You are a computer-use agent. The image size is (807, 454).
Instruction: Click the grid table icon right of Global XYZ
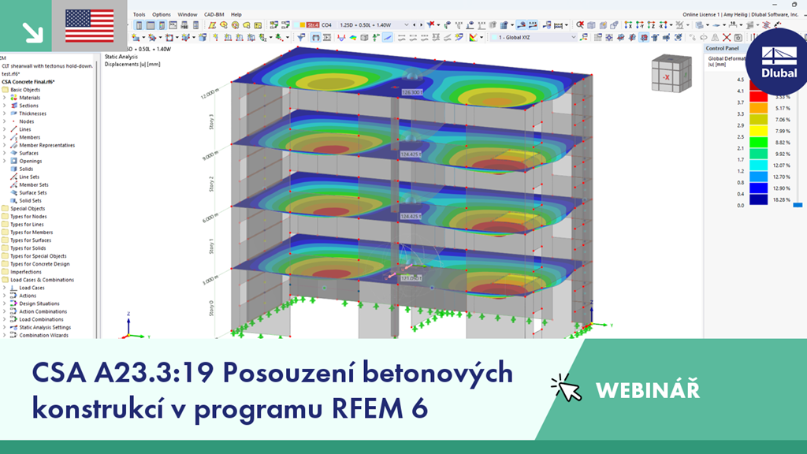(598, 37)
